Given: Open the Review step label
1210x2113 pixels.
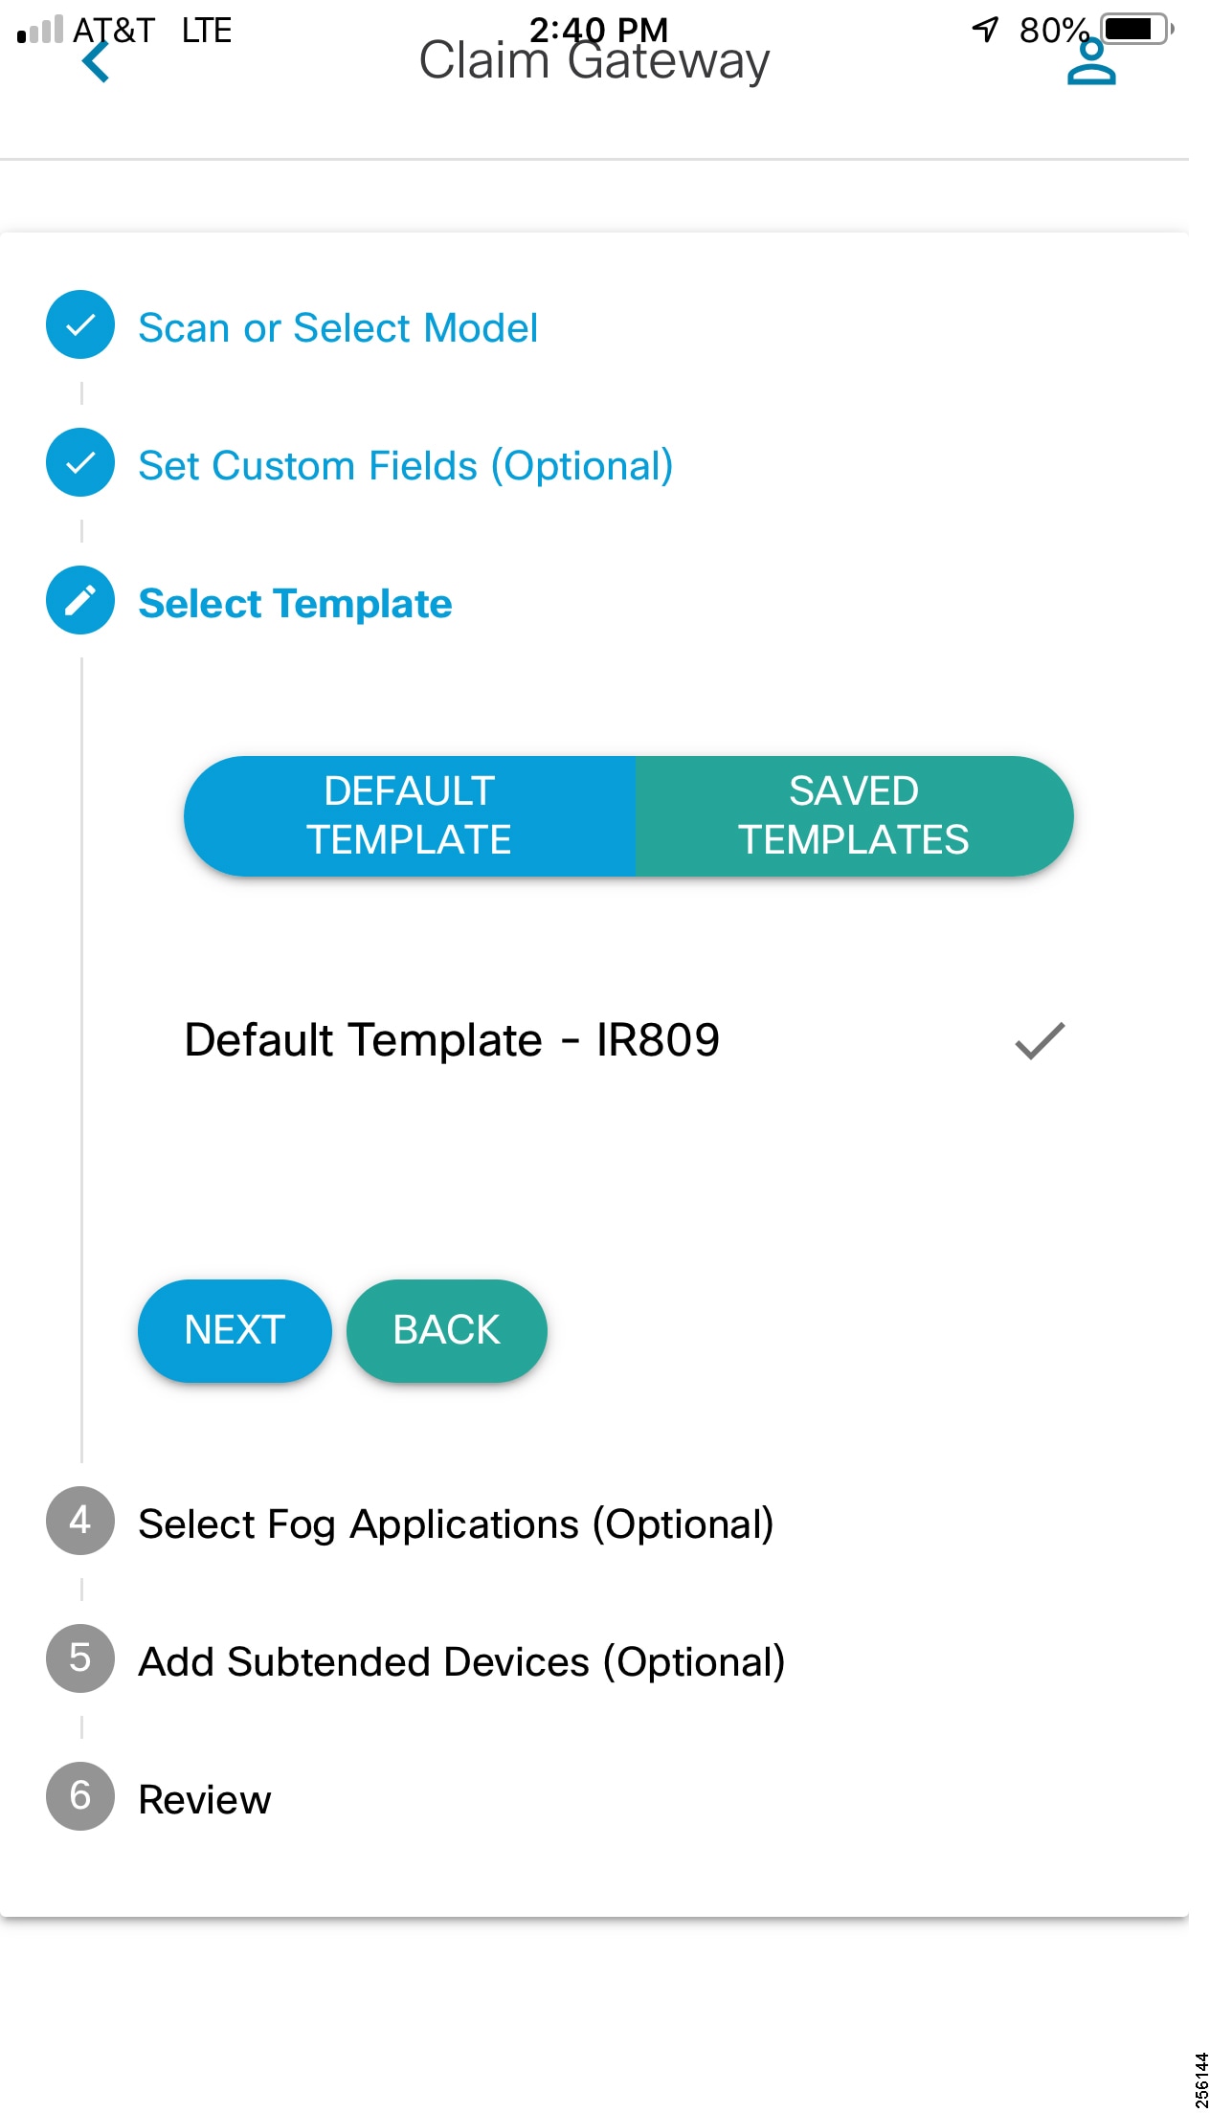Looking at the screenshot, I should tap(205, 1800).
